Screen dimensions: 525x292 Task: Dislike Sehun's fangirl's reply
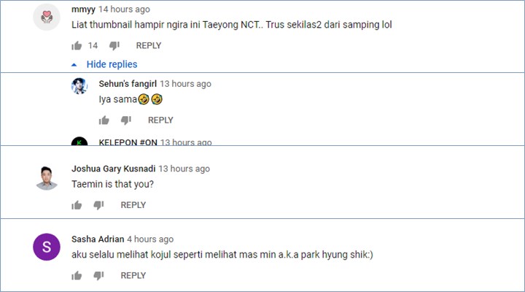pyautogui.click(x=126, y=120)
